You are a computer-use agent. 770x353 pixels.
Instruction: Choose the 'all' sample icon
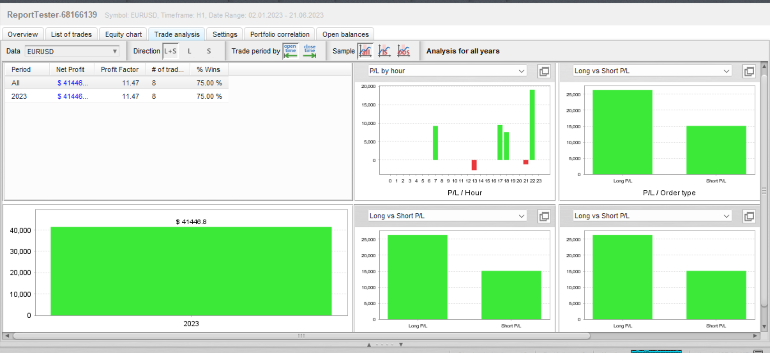tap(366, 51)
